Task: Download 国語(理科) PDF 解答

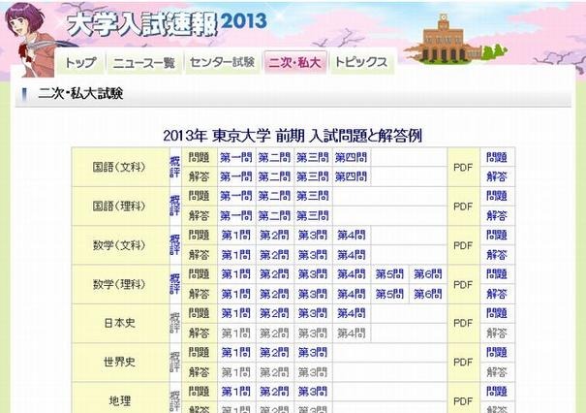Action: click(497, 216)
